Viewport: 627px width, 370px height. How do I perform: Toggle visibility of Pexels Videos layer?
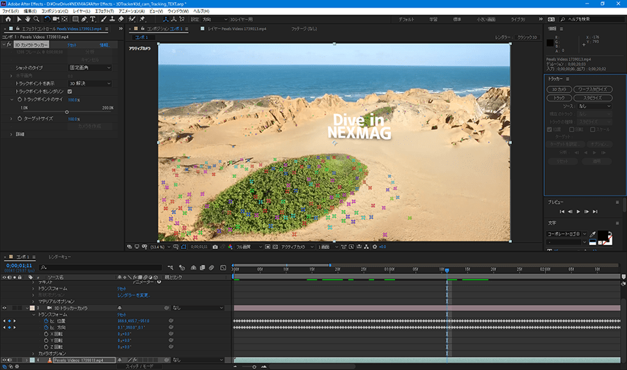[x=4, y=360]
